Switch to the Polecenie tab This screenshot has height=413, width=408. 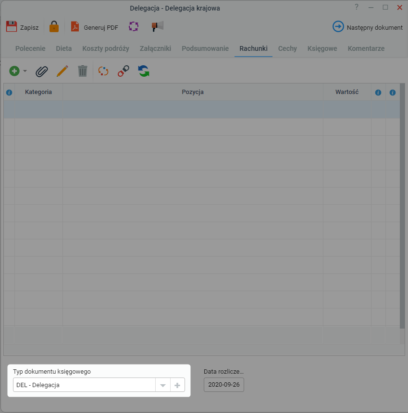point(30,48)
